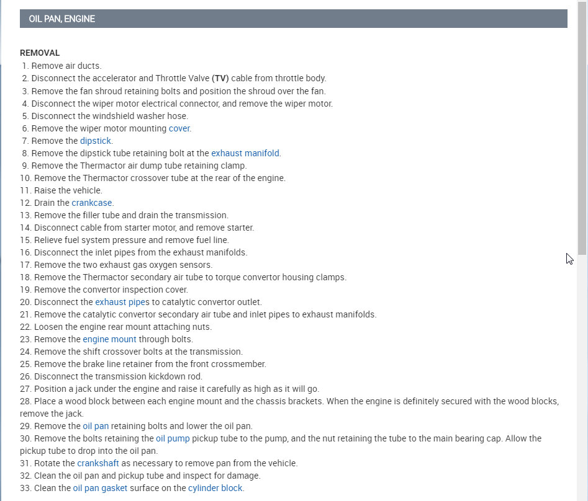Viewport: 588px width, 501px height.
Task: Open the 'cover' link in step 6
Action: pos(179,128)
